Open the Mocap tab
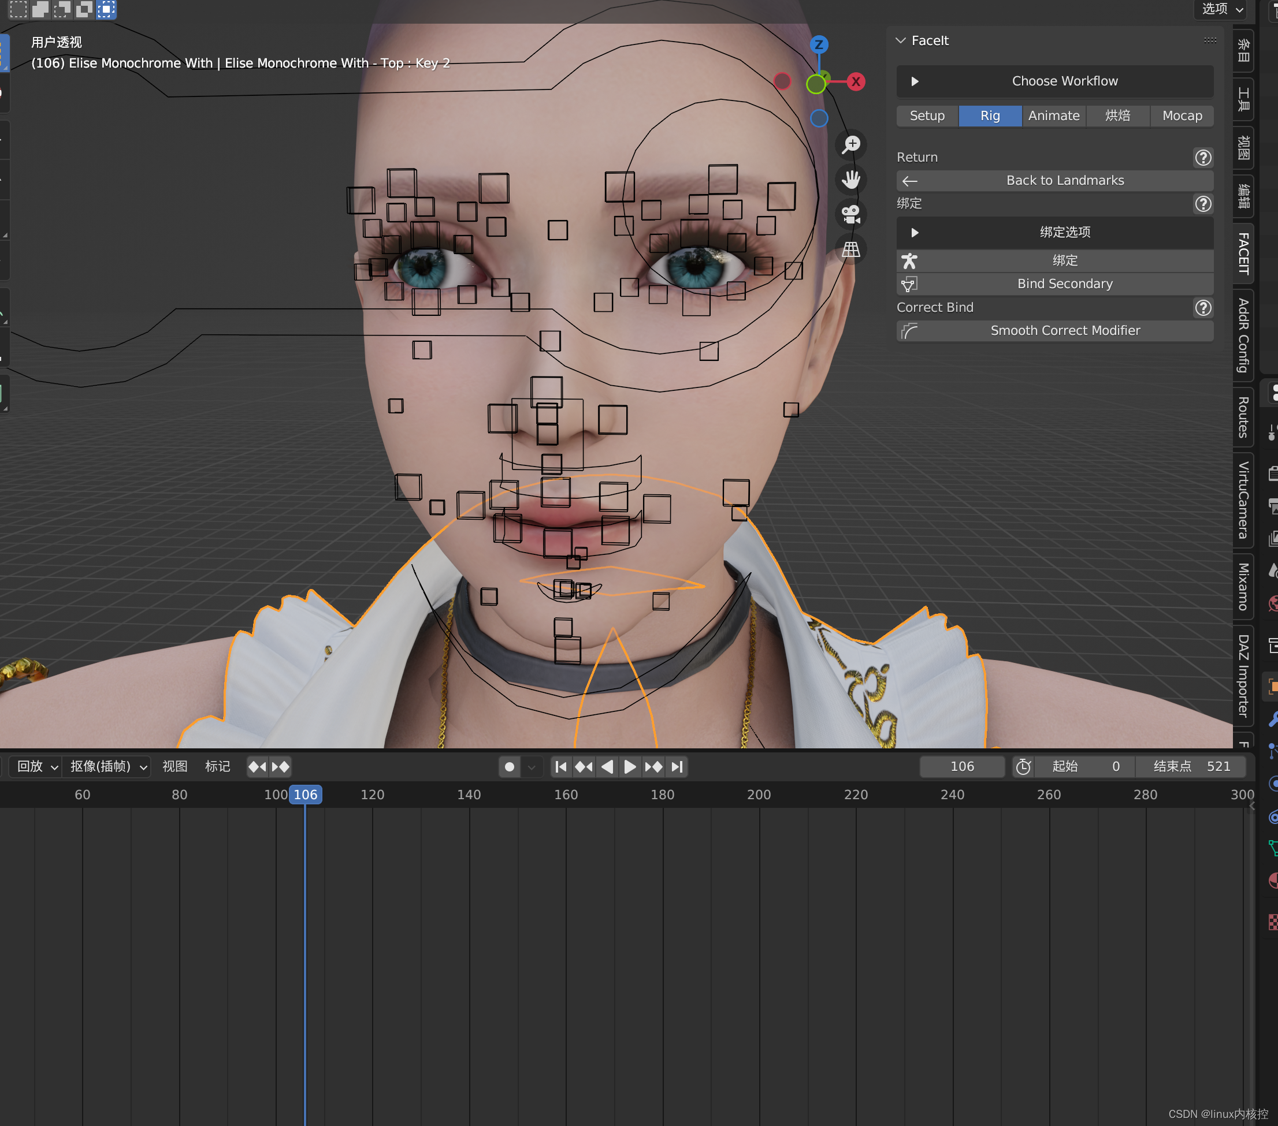1278x1126 pixels. (x=1182, y=115)
